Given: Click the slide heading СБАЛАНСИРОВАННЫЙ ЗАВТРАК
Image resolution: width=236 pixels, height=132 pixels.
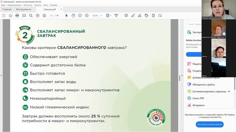Looking at the screenshot, I should [61, 33].
